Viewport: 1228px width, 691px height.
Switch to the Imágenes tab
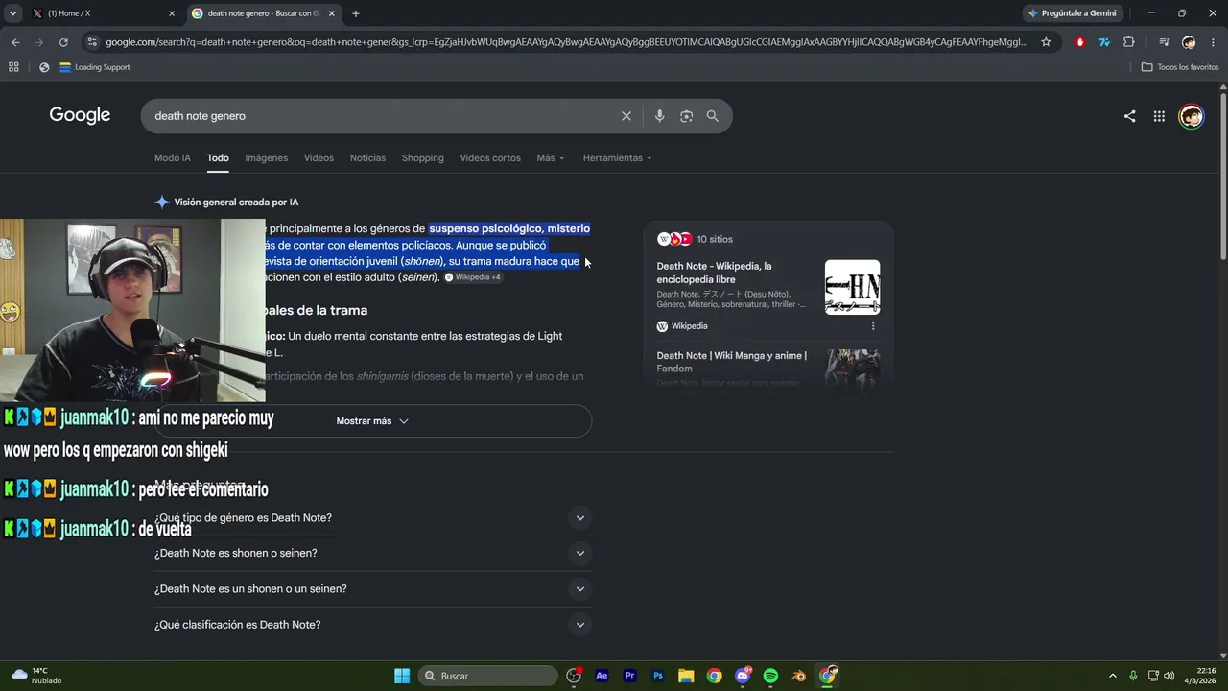pyautogui.click(x=266, y=158)
